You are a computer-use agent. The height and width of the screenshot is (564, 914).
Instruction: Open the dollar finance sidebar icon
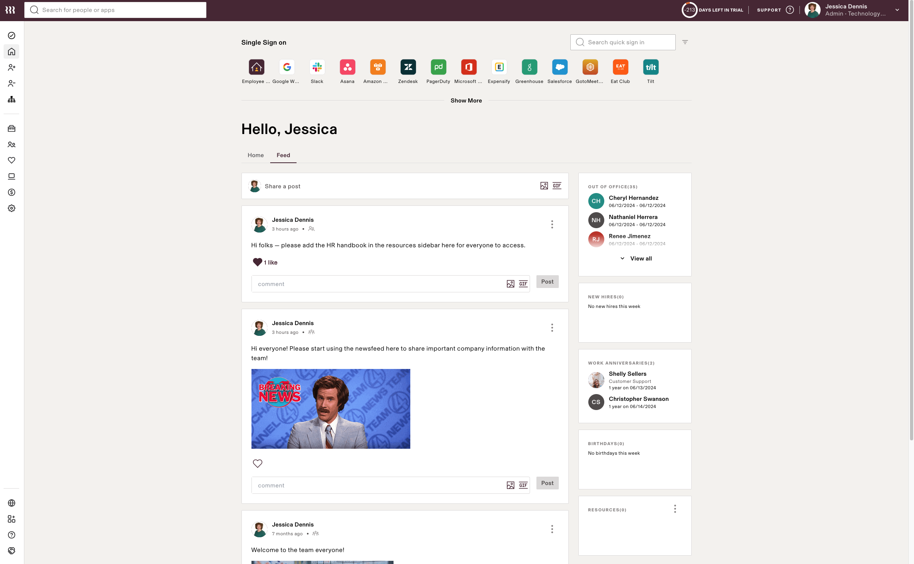tap(12, 192)
